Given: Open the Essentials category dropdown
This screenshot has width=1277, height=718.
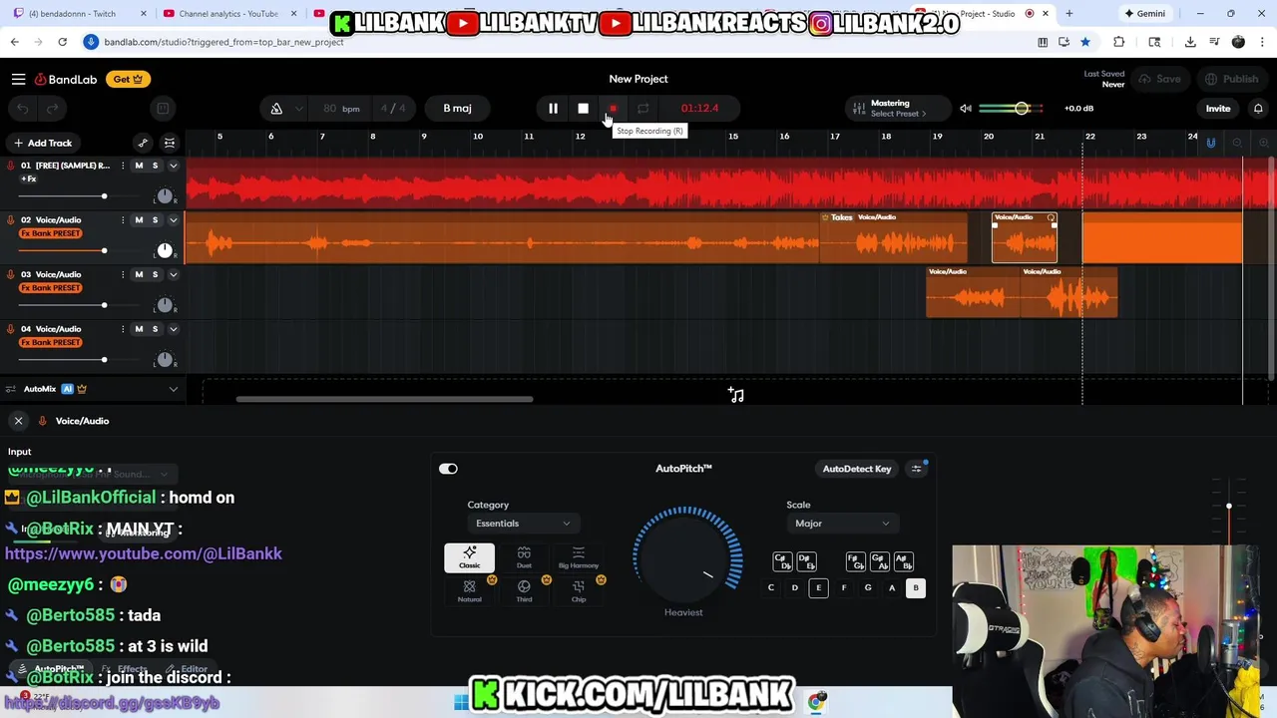Looking at the screenshot, I should (x=523, y=524).
